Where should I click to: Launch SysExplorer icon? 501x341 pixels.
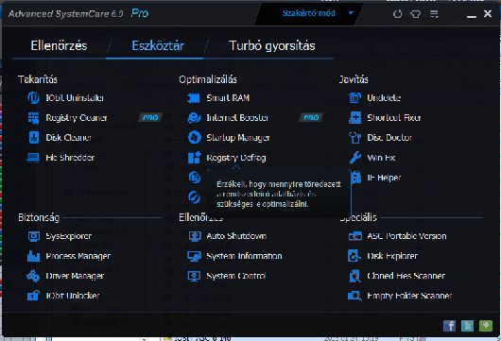pyautogui.click(x=33, y=236)
